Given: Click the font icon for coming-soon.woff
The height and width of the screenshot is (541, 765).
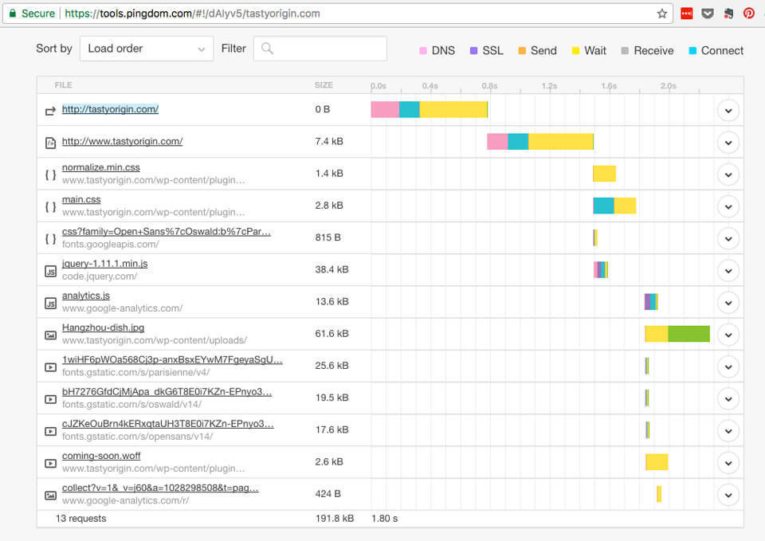Looking at the screenshot, I should pos(50,464).
